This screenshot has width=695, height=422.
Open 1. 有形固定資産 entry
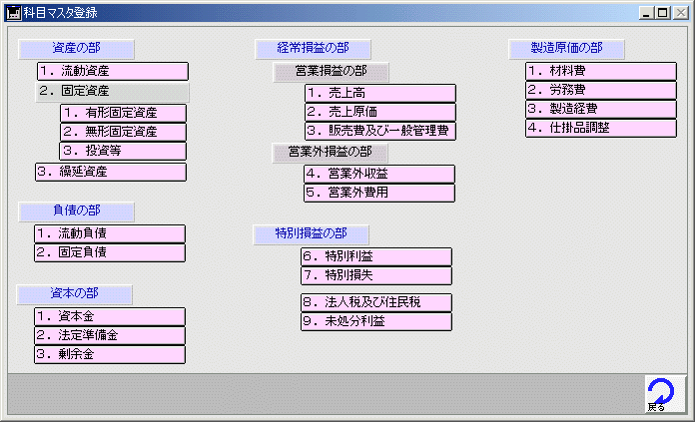tap(123, 113)
